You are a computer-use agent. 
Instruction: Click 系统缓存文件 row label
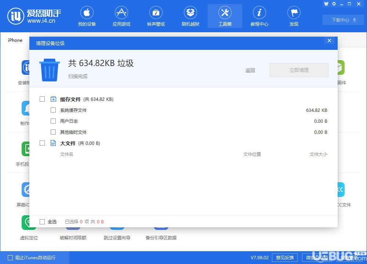(x=73, y=110)
